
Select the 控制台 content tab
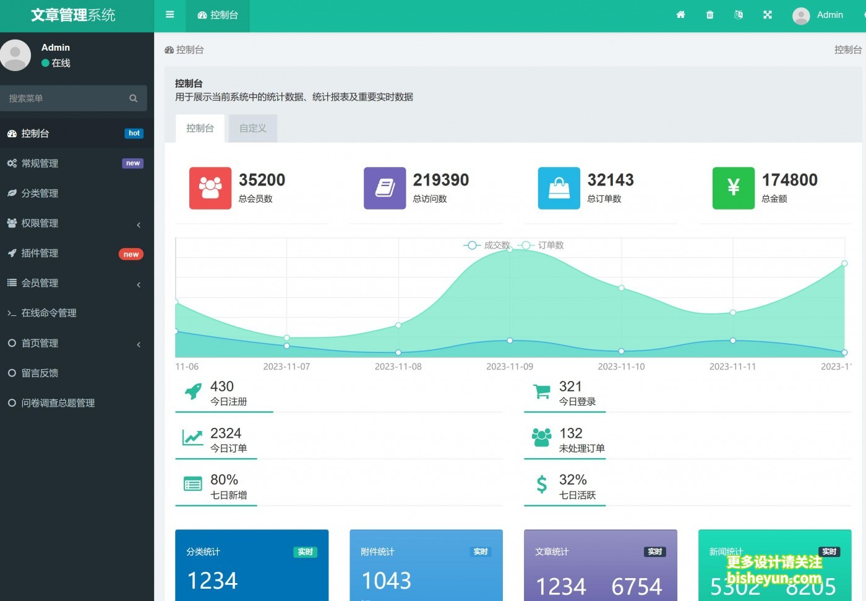(x=200, y=129)
